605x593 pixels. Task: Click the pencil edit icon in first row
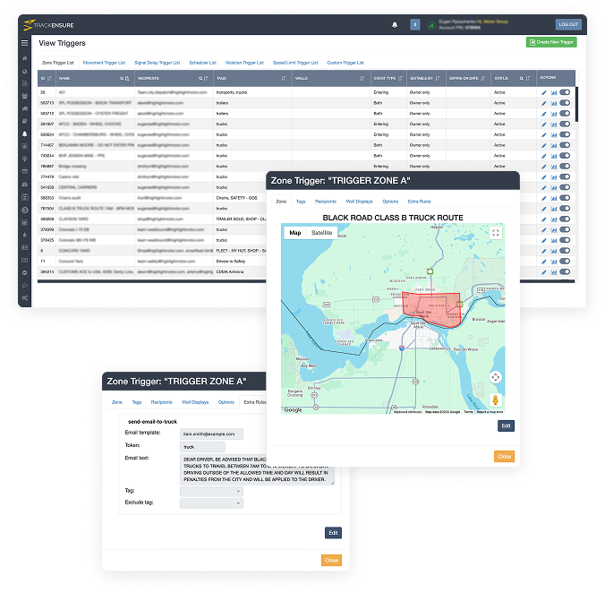click(543, 92)
